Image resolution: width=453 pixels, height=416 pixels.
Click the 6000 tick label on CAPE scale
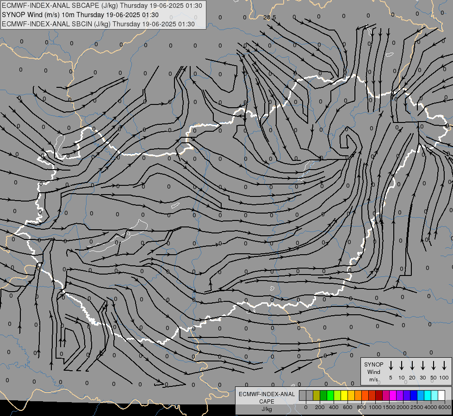445,407
